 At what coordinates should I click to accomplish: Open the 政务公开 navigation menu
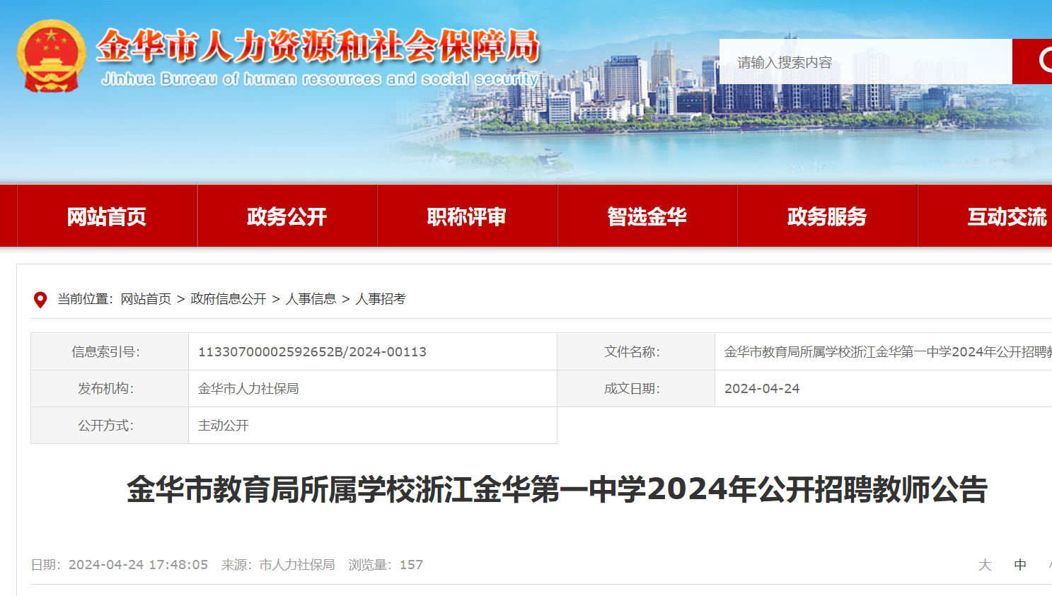(287, 216)
